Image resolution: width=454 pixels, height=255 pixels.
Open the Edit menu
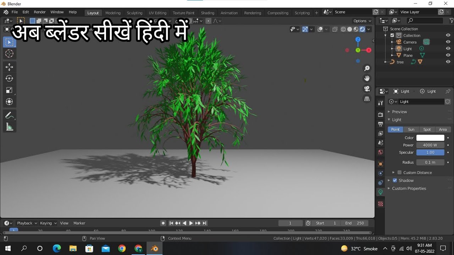click(26, 12)
